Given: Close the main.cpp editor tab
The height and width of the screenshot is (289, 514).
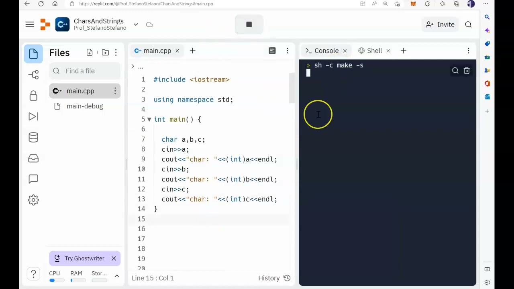Looking at the screenshot, I should click(x=177, y=51).
